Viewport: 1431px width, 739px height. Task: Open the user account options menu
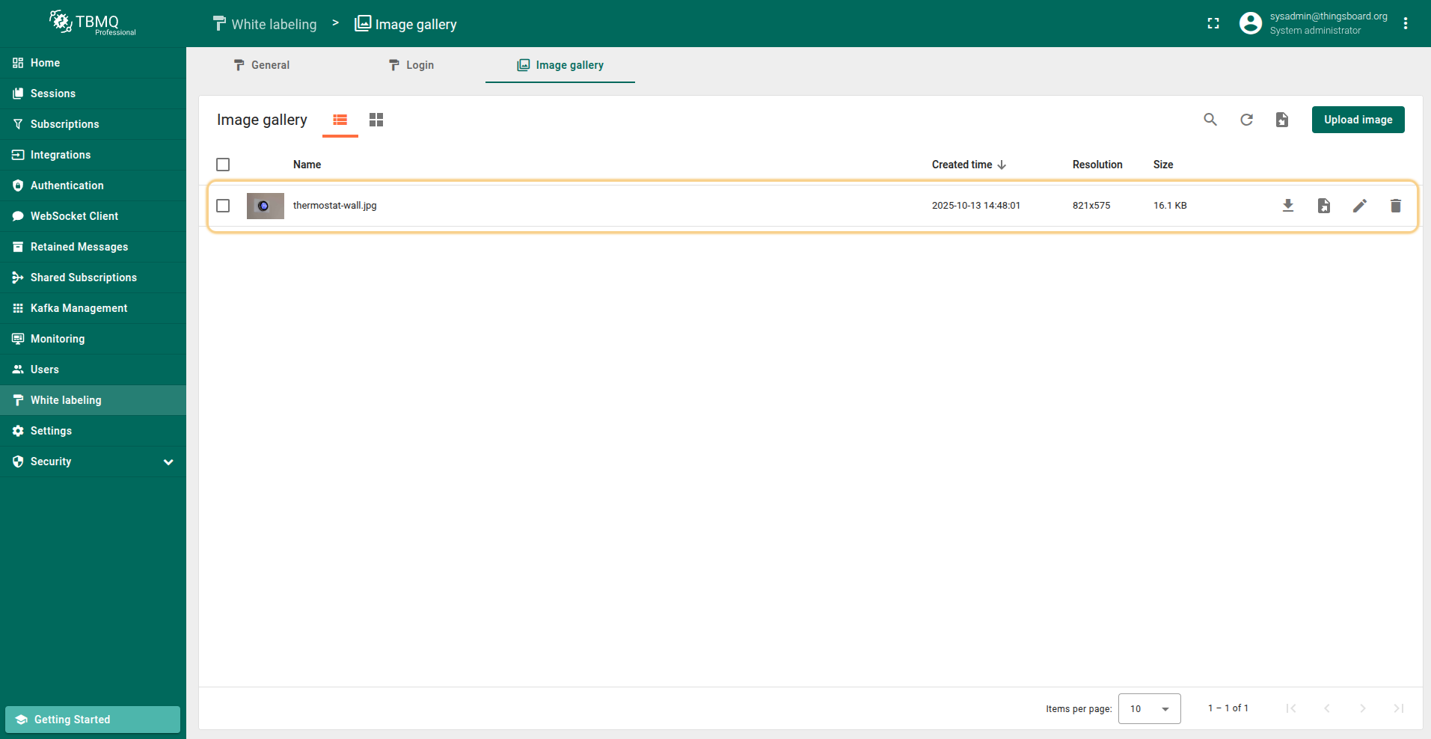(1406, 24)
